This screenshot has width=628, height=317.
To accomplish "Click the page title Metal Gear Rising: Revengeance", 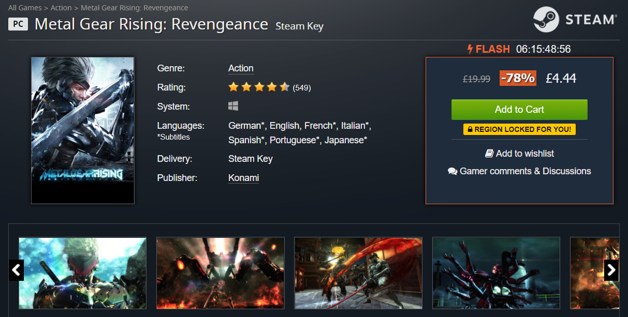I will pyautogui.click(x=151, y=24).
